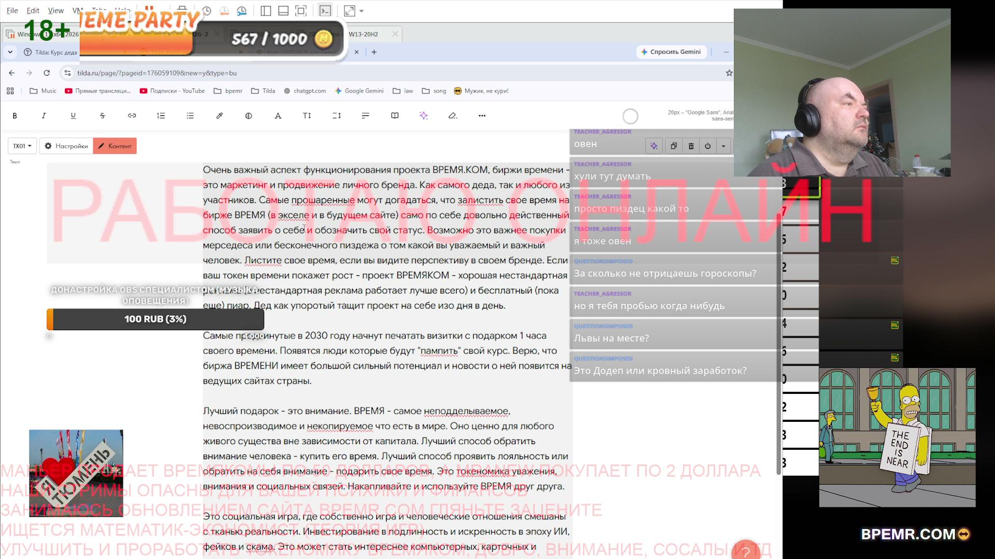995x559 pixels.
Task: Insert a hyperlink with the link icon
Action: (x=132, y=116)
